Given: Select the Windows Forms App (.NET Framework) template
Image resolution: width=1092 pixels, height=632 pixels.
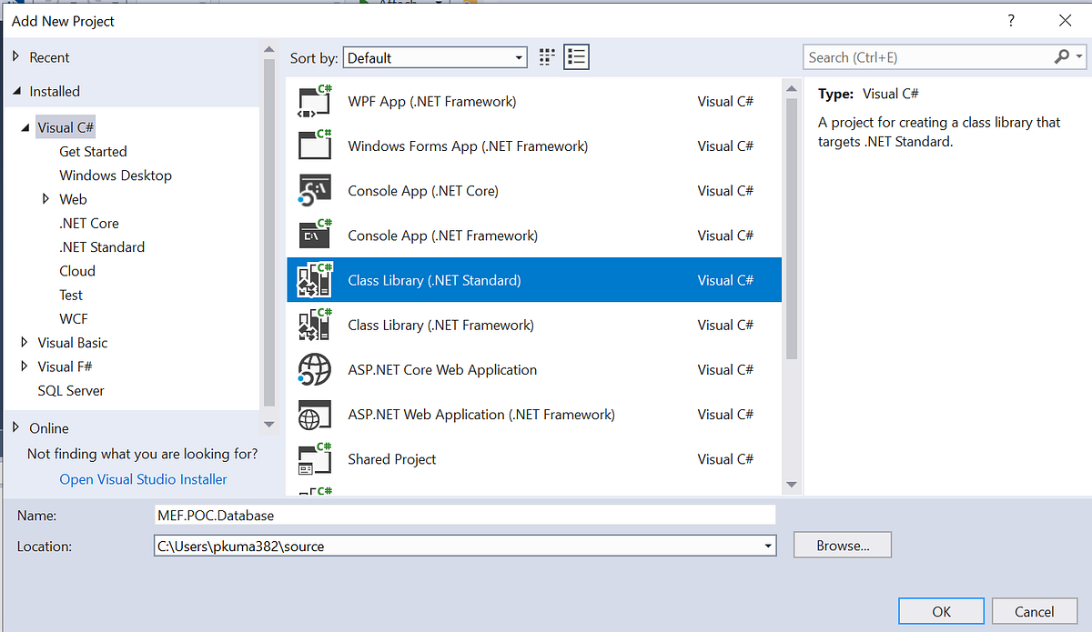Looking at the screenshot, I should point(467,145).
